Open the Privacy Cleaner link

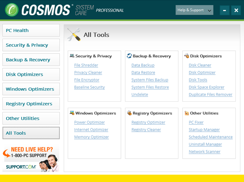(88, 72)
